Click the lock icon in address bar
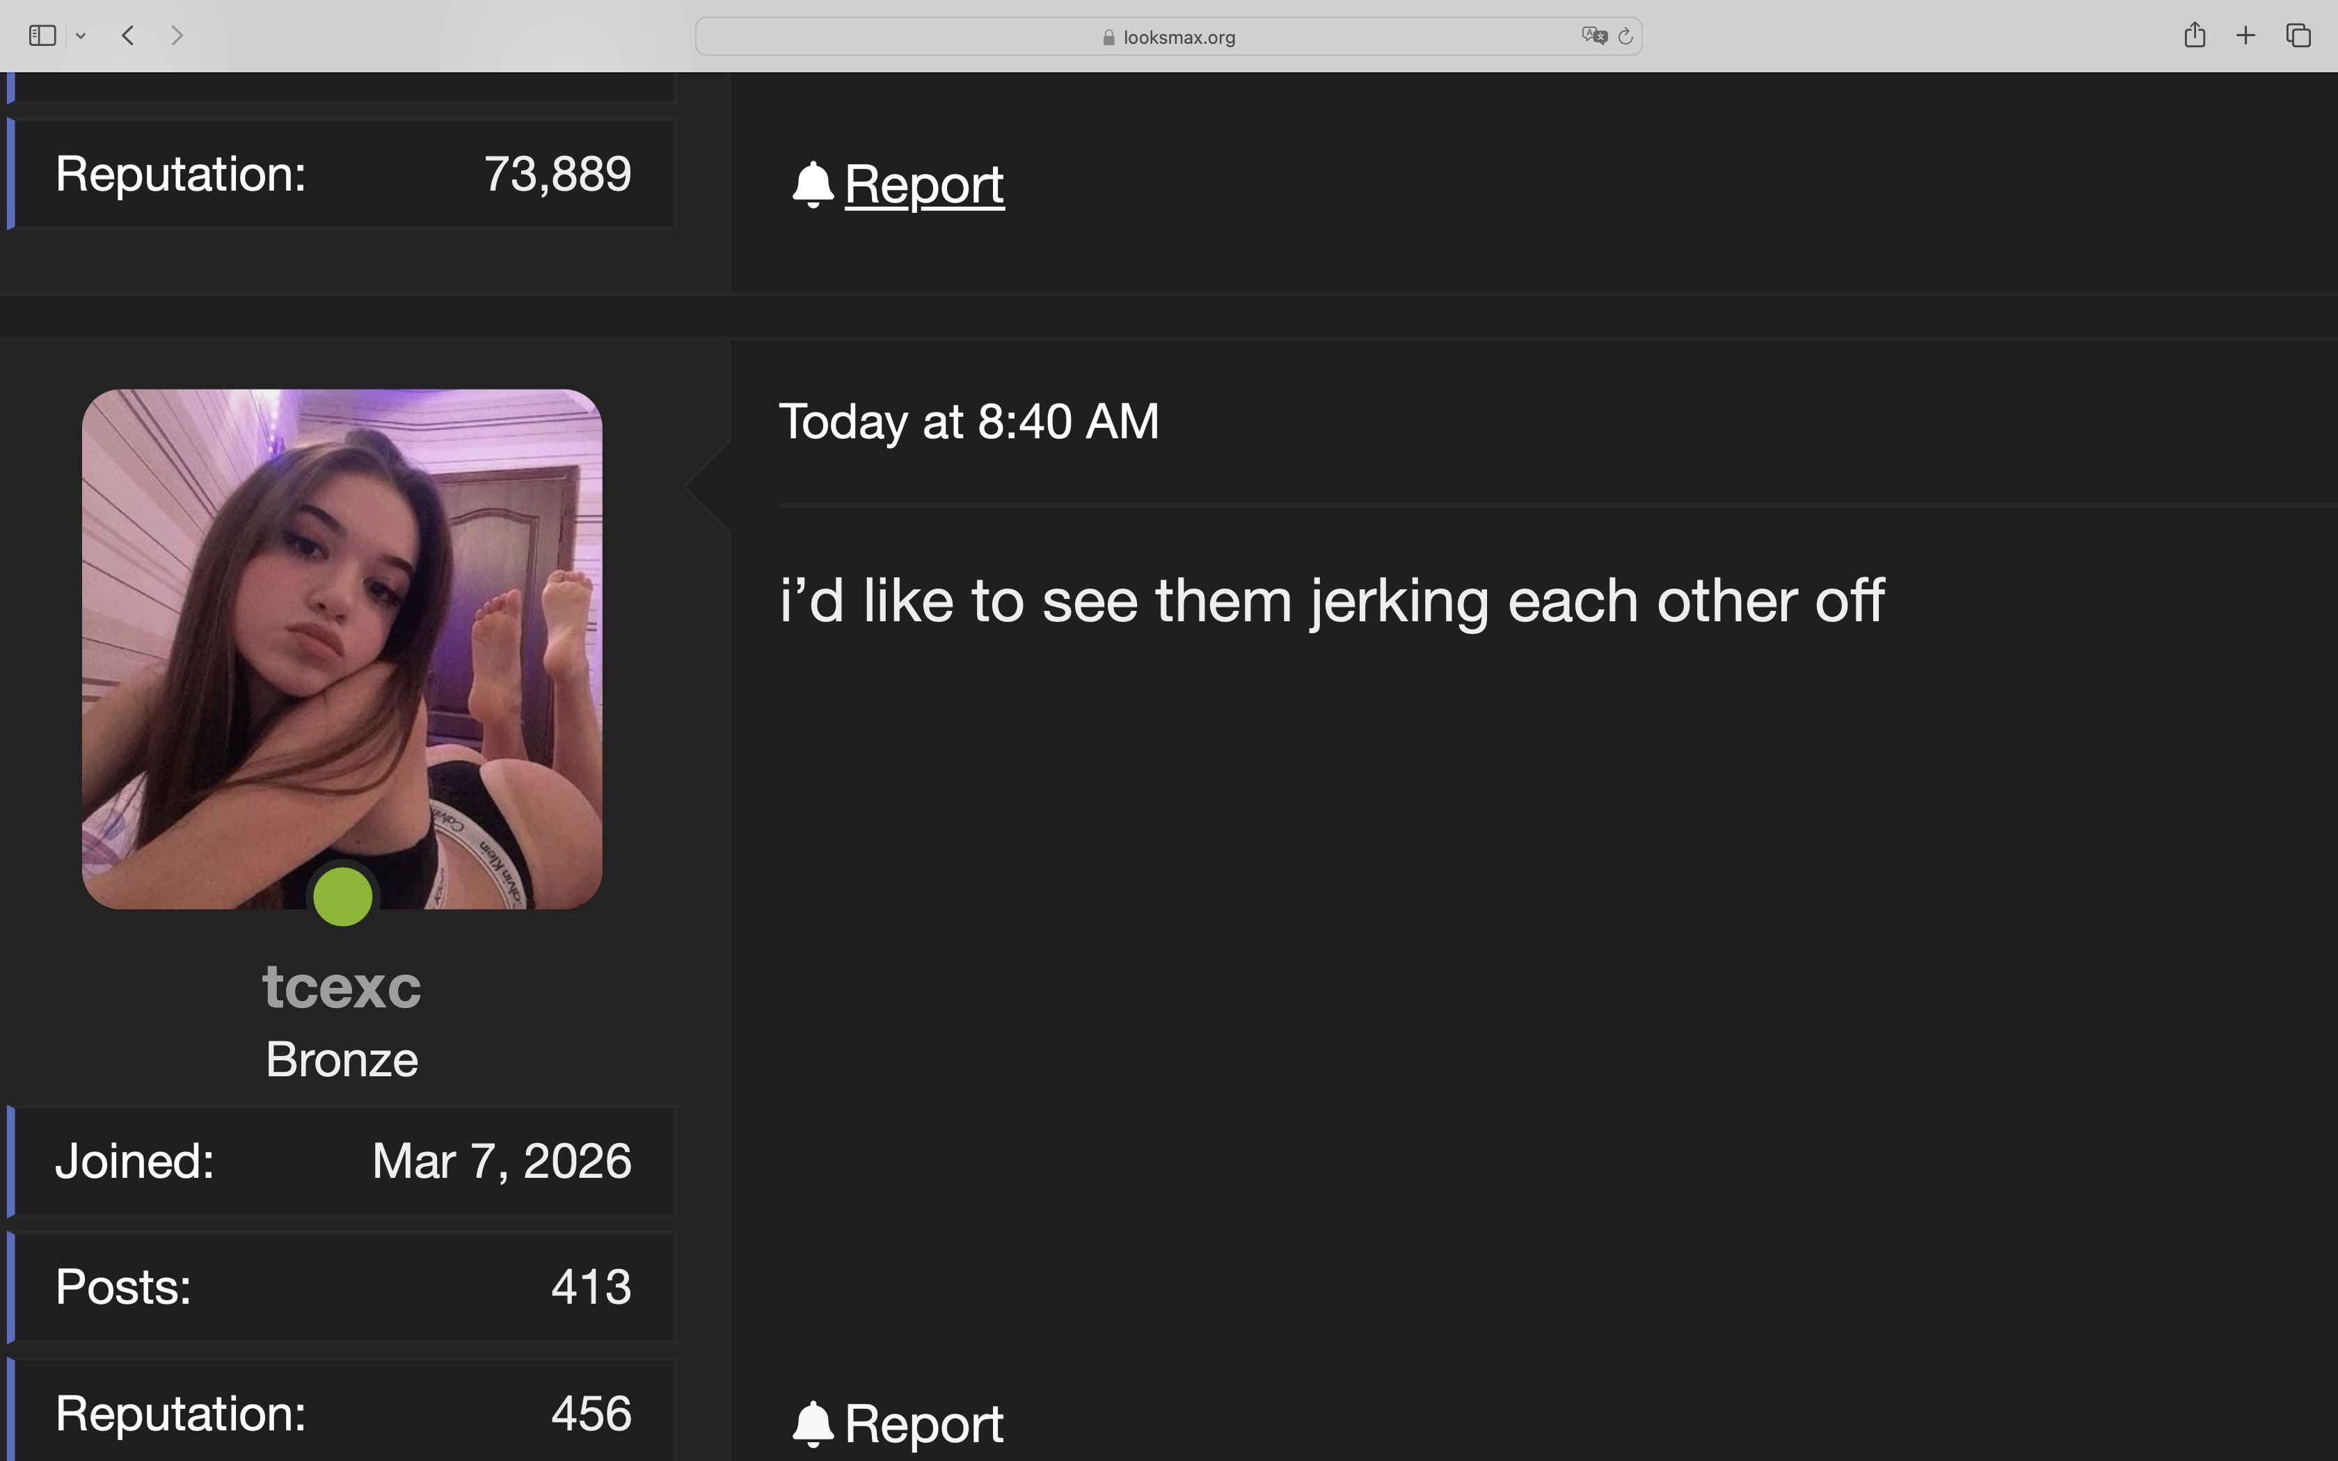2338x1461 pixels. [1108, 37]
